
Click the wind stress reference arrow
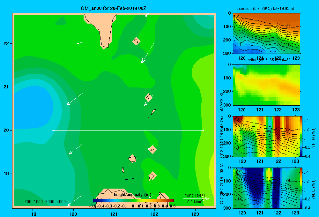pyautogui.click(x=196, y=199)
